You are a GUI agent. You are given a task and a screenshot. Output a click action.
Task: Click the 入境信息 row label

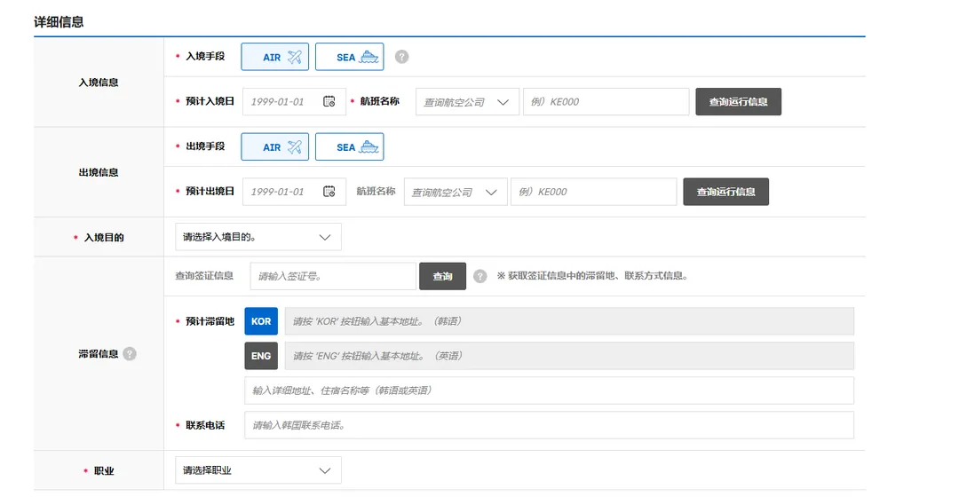[x=99, y=82]
